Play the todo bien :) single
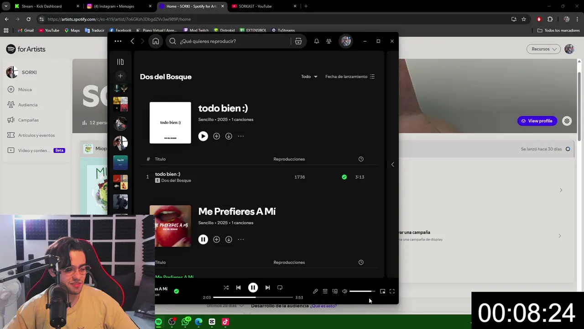 coord(203,136)
